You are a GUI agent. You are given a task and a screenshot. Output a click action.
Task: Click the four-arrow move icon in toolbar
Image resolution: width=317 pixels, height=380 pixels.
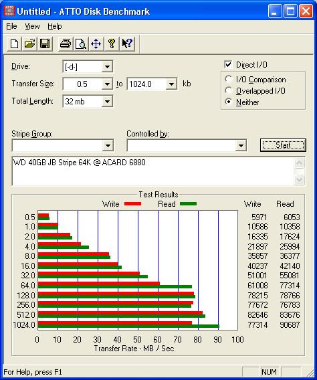(96, 44)
